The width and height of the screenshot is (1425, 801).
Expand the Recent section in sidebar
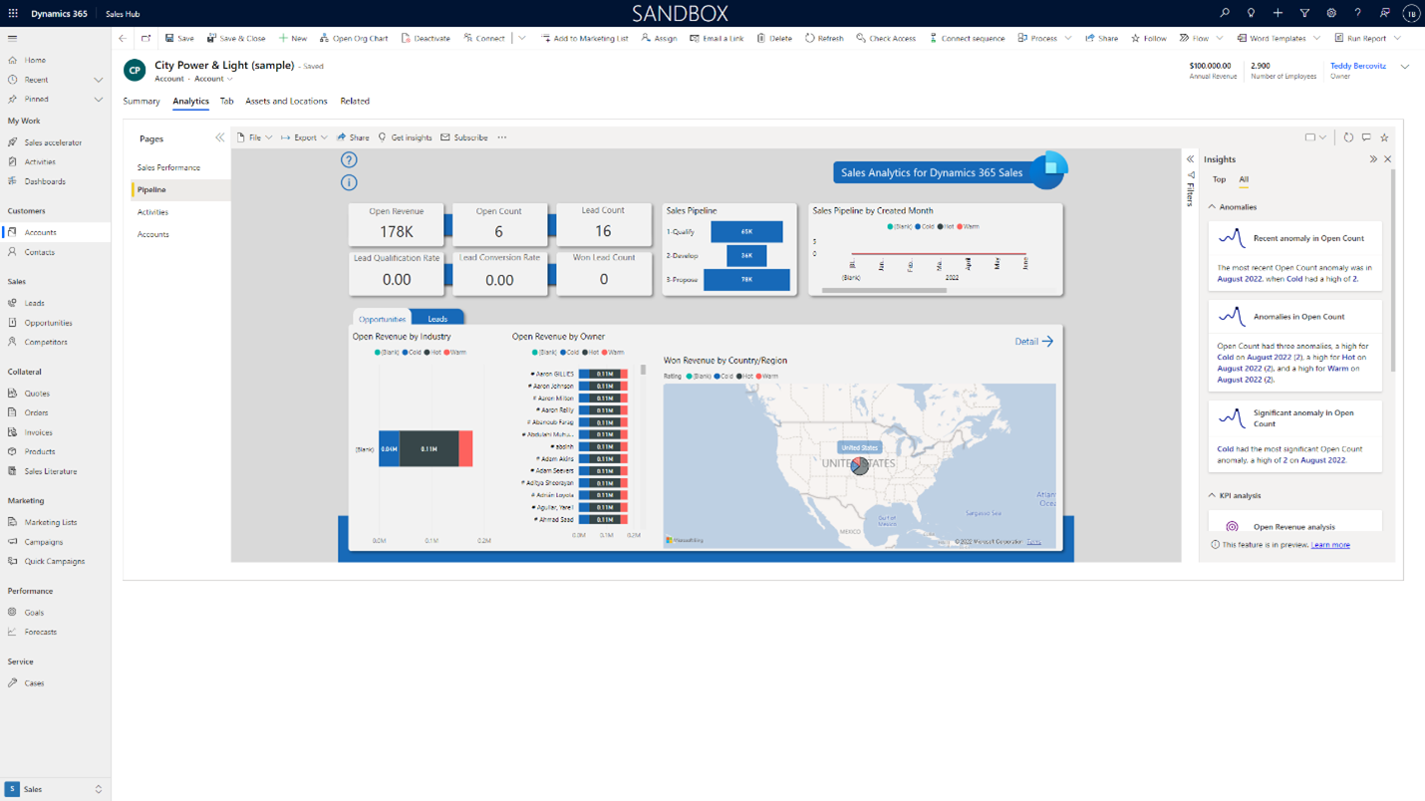(98, 80)
